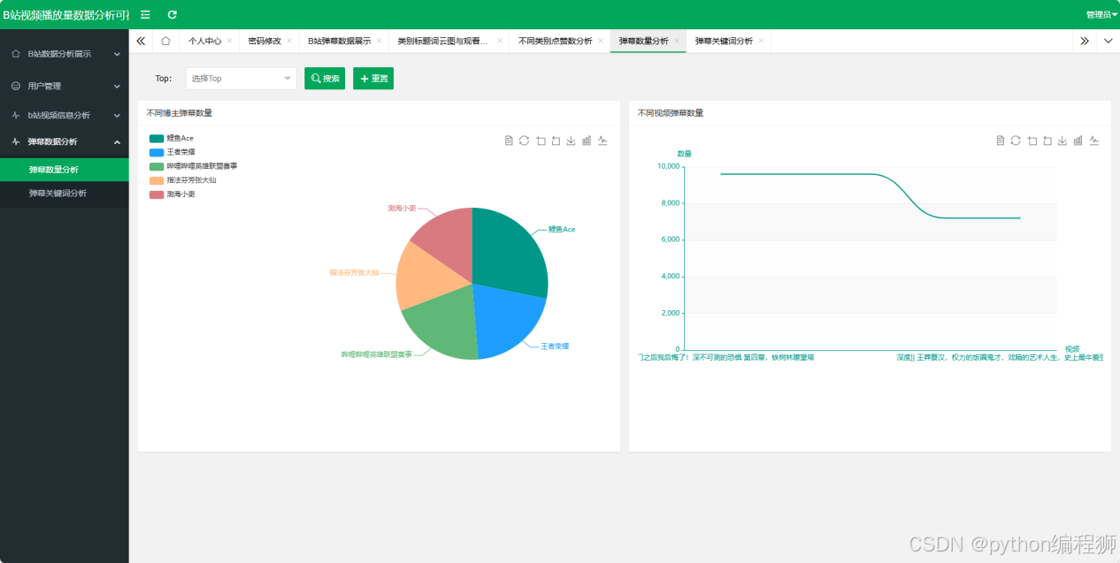The height and width of the screenshot is (563, 1120).
Task: Click the restore icon on the line chart
Action: pos(1016,141)
